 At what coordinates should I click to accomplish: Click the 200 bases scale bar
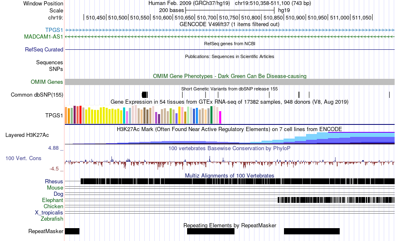click(x=230, y=10)
